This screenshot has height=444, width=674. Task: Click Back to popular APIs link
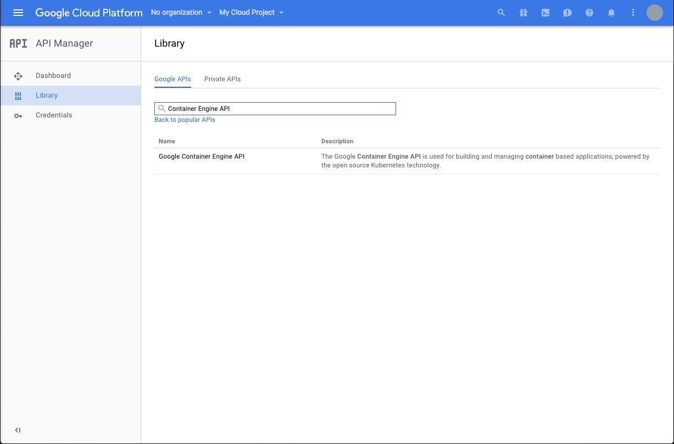185,120
